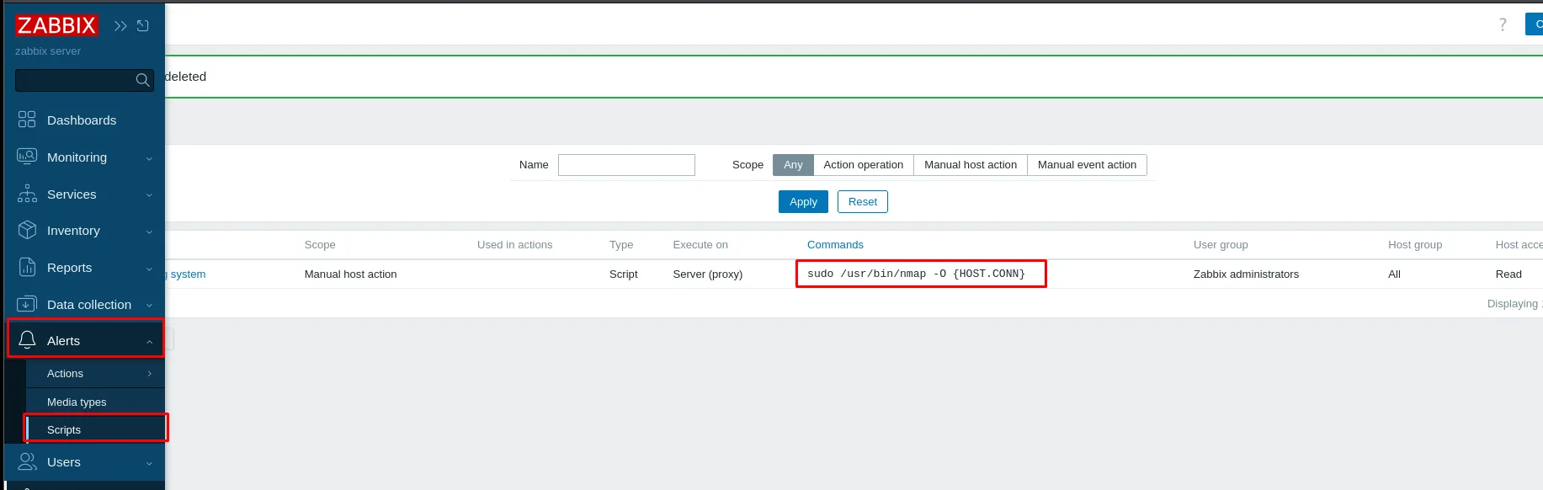Click the nmap command cell text
Viewport: 1543px width, 490px height.
[x=916, y=274]
